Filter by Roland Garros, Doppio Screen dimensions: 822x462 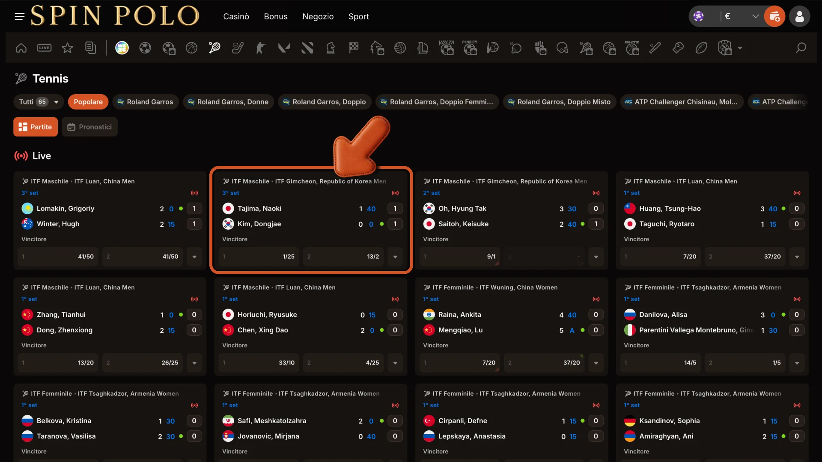[x=325, y=102]
